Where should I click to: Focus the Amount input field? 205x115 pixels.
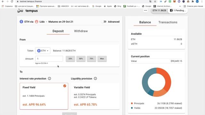point(49,59)
